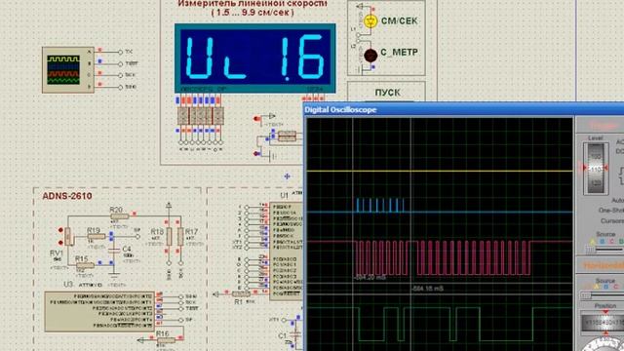624x351 pixels.
Task: Select the oscilloscope instrument on schematic
Action: pos(68,70)
